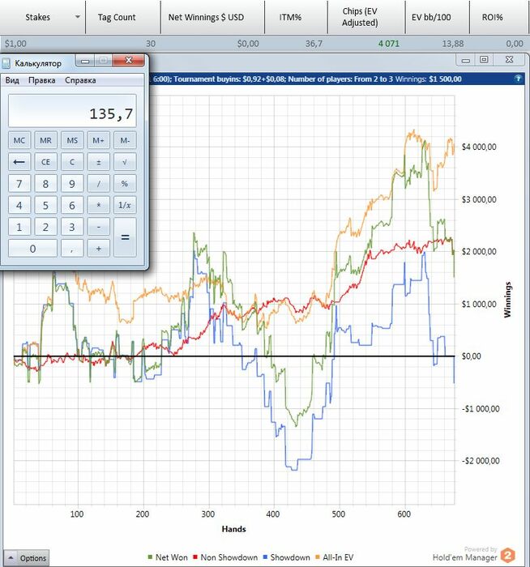The image size is (530, 567).
Task: Click the M+ memory add key
Action: pos(98,140)
